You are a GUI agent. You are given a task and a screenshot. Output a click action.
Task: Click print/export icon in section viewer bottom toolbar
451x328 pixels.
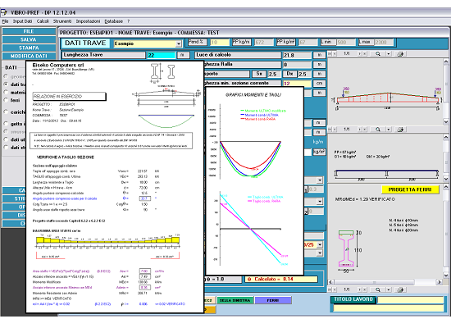(x=400, y=289)
